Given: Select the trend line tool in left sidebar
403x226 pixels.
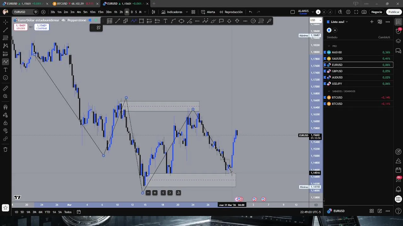Looking at the screenshot, I should tap(5, 30).
